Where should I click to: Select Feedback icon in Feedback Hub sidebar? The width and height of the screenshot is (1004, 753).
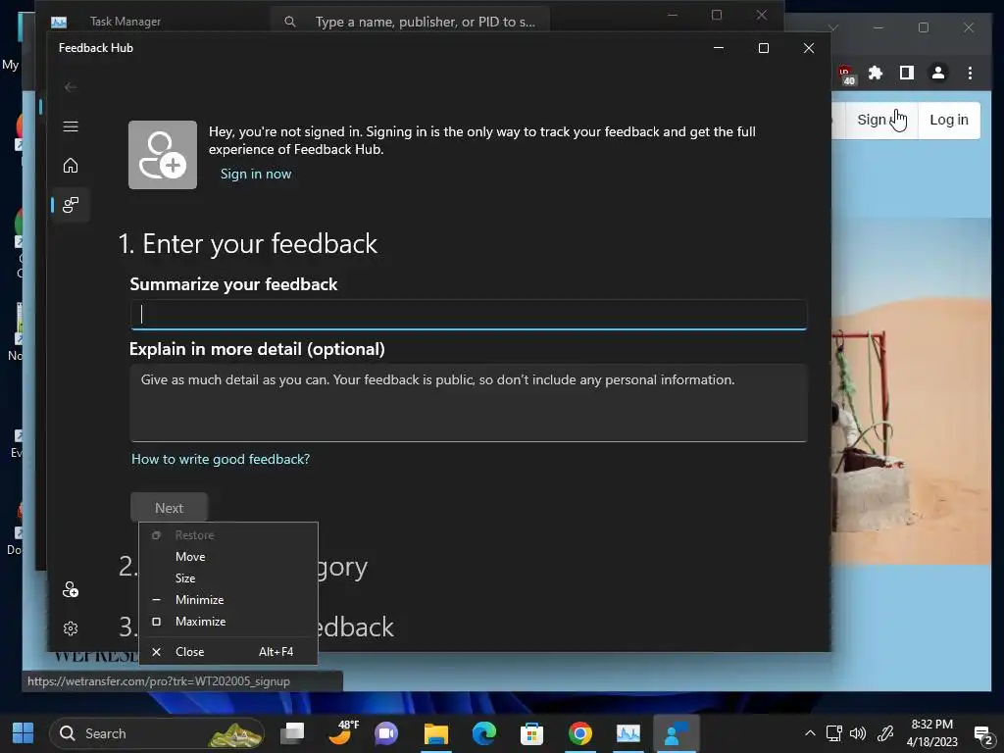click(71, 205)
